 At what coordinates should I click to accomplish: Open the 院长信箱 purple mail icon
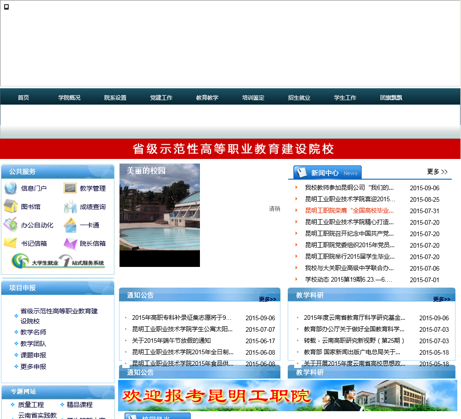coord(70,243)
